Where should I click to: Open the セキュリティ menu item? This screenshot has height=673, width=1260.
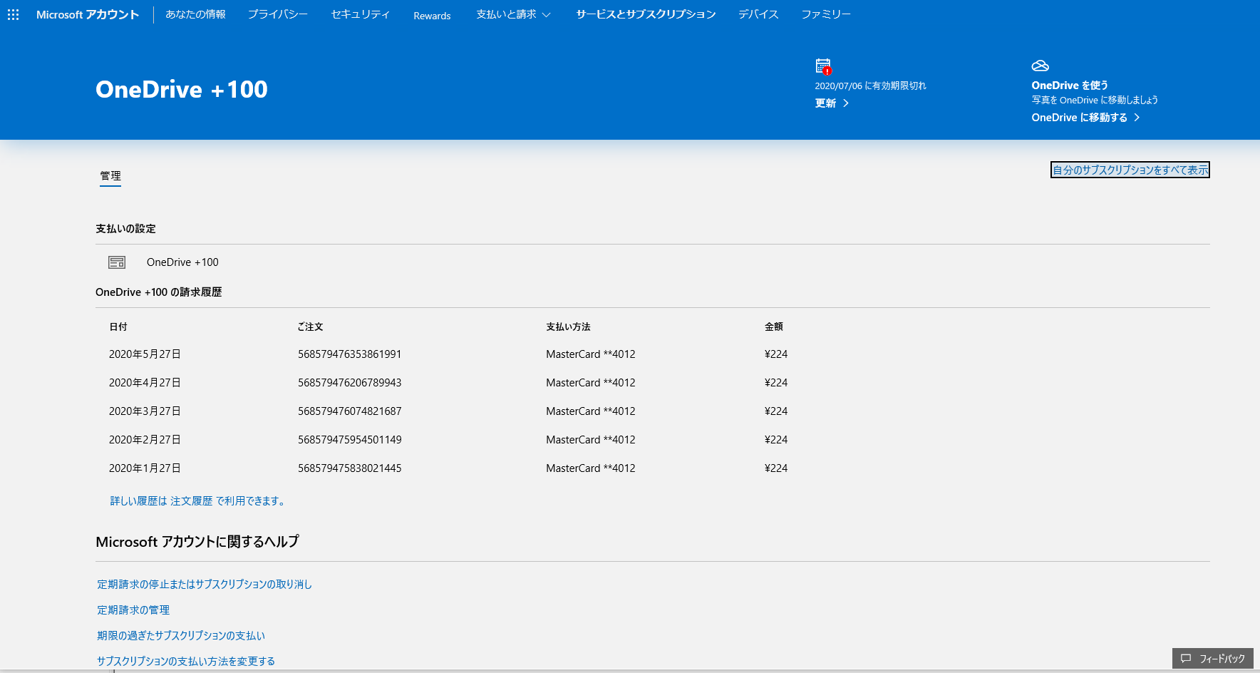[x=361, y=14]
